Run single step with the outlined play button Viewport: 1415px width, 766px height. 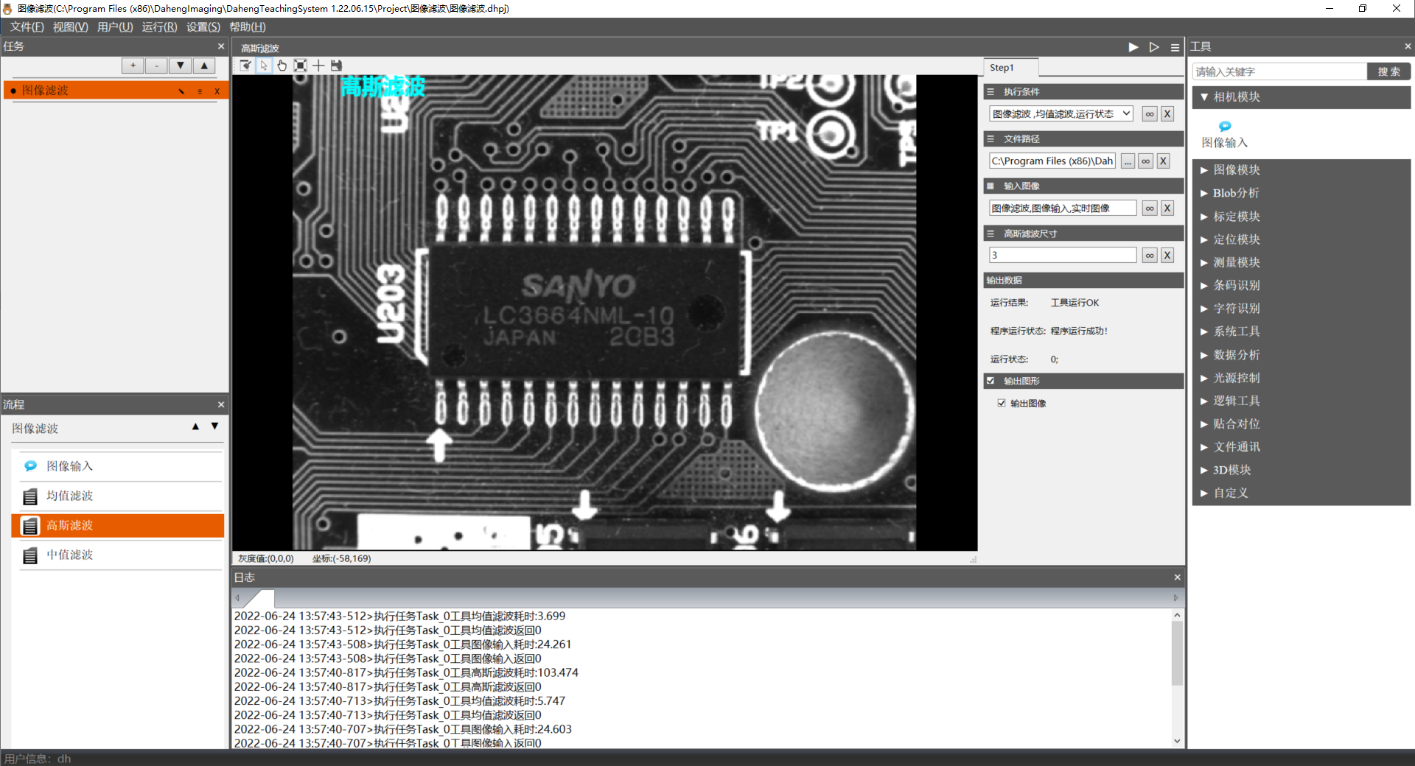tap(1154, 47)
